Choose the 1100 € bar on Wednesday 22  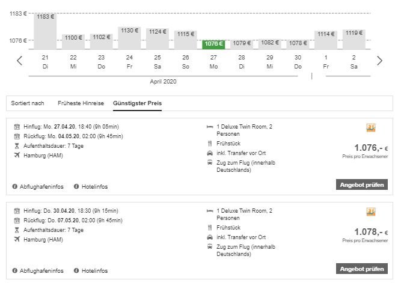point(73,41)
